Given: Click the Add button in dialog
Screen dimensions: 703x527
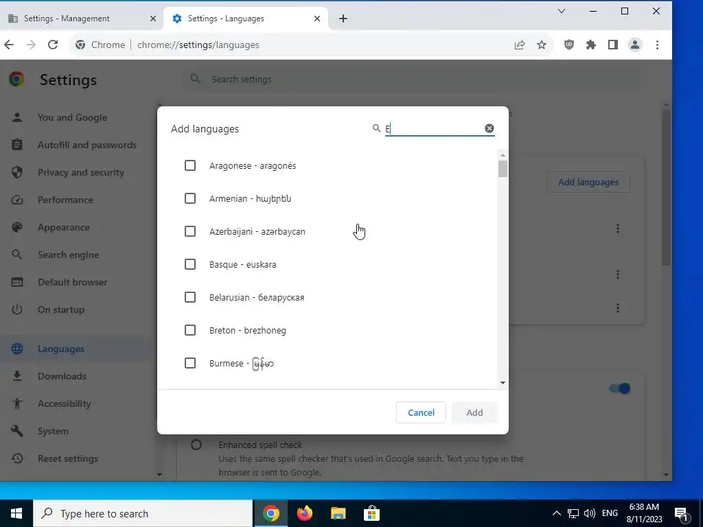Looking at the screenshot, I should pyautogui.click(x=474, y=412).
